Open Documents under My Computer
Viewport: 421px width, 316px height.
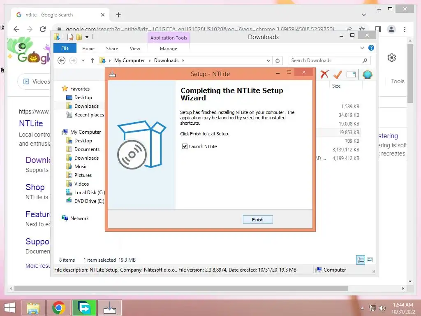[x=87, y=149]
